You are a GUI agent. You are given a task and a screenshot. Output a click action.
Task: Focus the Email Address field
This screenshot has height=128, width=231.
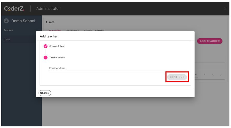[x=118, y=68]
